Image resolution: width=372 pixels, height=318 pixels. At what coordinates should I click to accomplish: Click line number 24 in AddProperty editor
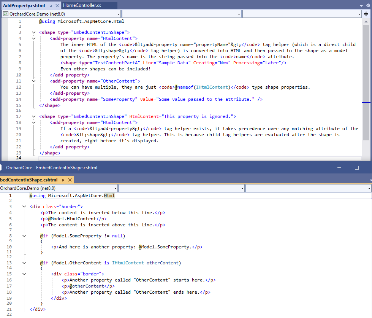[x=19, y=158]
